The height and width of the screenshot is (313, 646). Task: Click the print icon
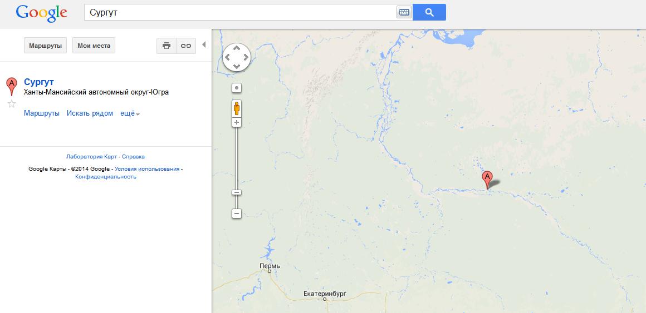[167, 46]
